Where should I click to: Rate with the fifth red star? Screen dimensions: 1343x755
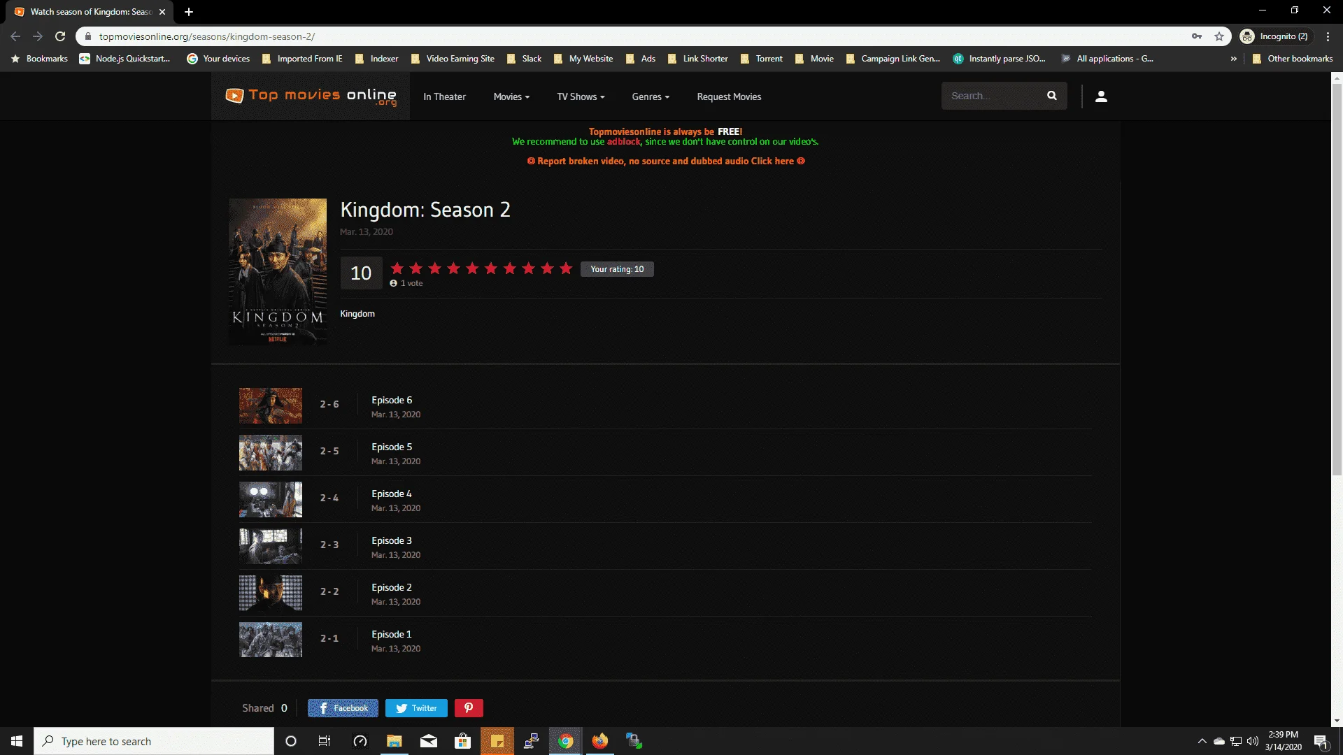pyautogui.click(x=472, y=268)
